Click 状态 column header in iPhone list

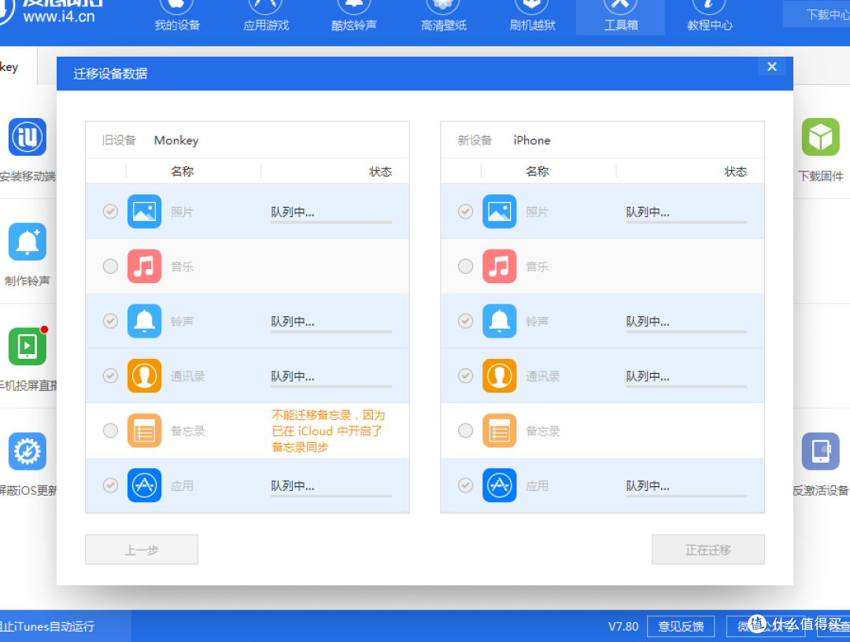pos(736,172)
